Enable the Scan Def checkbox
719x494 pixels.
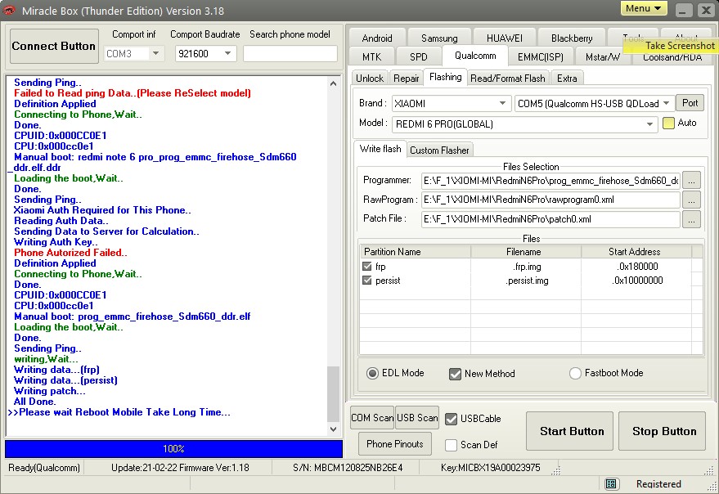452,445
